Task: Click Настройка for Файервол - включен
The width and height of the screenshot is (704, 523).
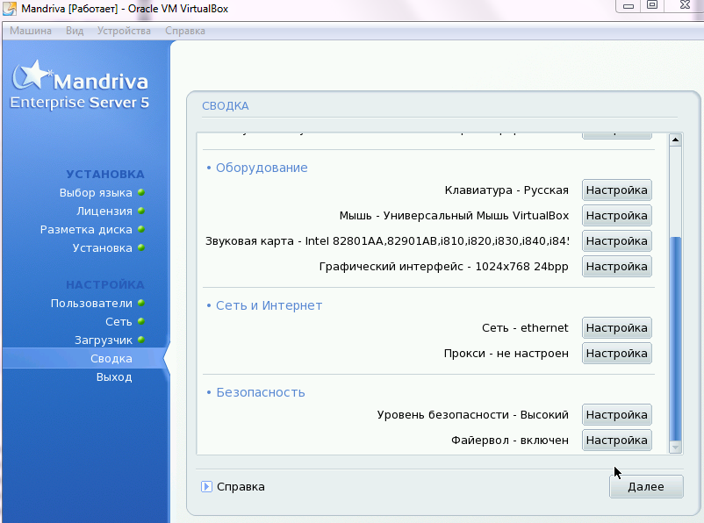Action: pyautogui.click(x=616, y=441)
